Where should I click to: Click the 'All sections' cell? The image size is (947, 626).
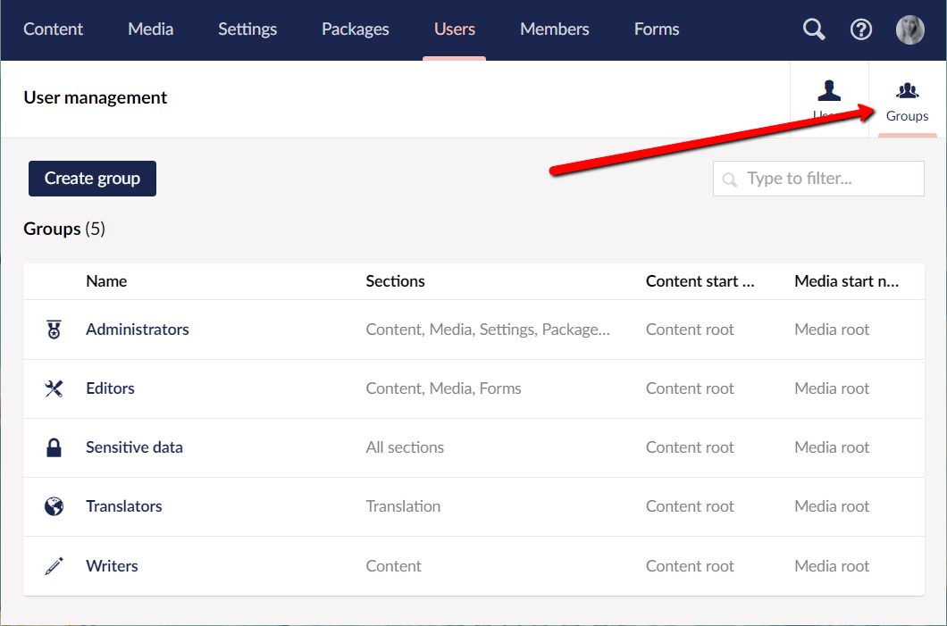coord(405,447)
